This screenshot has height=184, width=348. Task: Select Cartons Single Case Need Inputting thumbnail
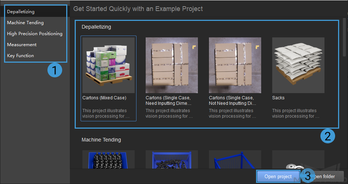tap(172, 65)
